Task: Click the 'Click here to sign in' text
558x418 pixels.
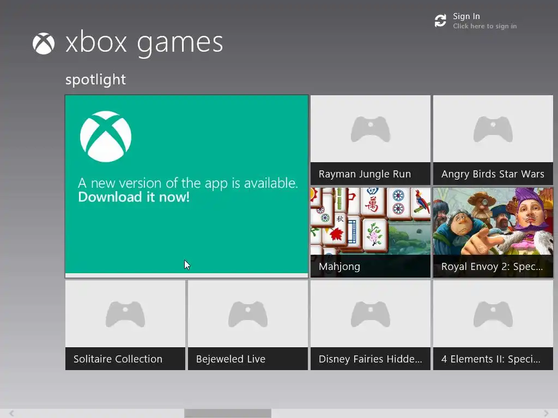Action: tap(484, 26)
